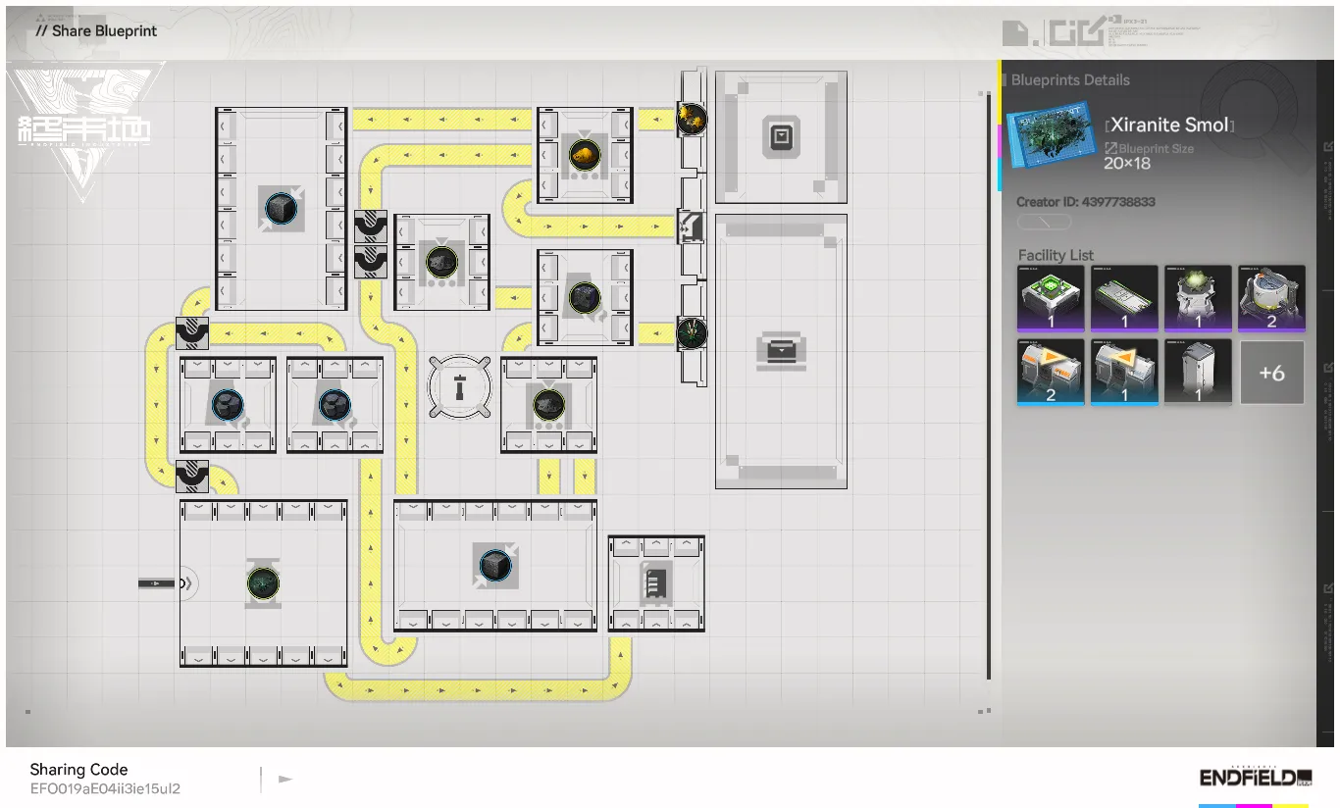
Task: Click the orange-arrow sorter facility with count 2
Action: click(x=1050, y=373)
